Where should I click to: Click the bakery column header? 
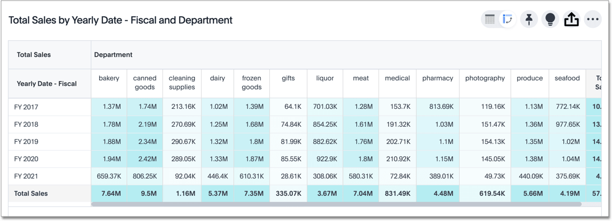(x=109, y=78)
